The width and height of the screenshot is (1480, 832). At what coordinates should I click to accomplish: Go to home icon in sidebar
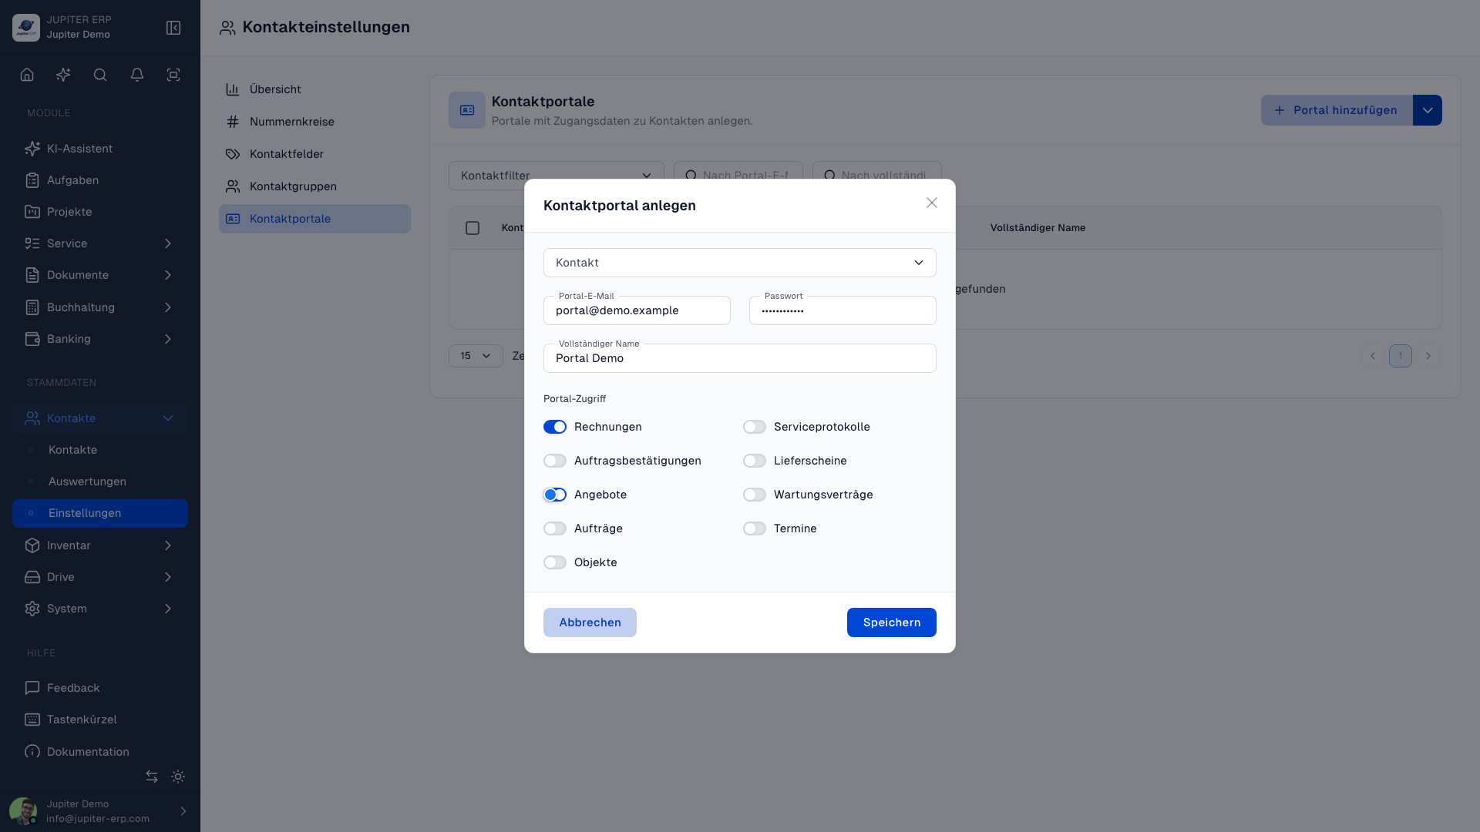(27, 75)
